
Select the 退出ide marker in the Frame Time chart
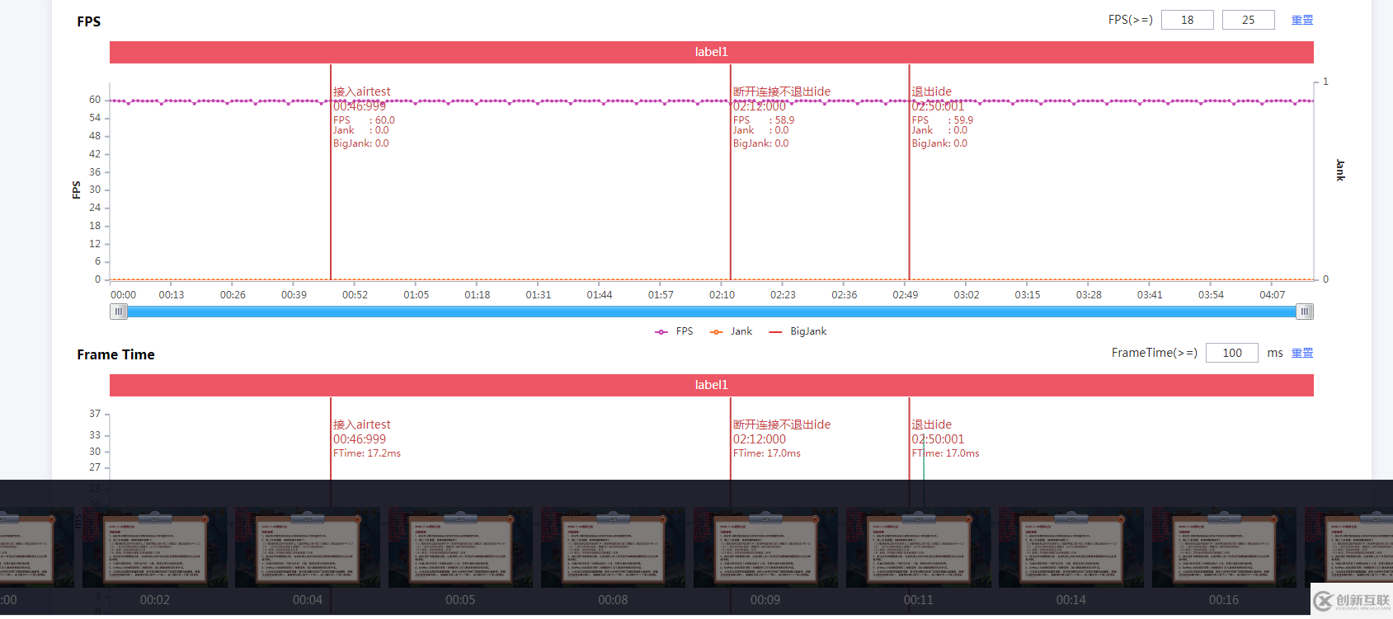click(932, 424)
